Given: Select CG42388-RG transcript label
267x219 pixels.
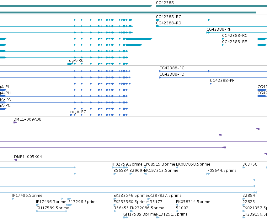Looking at the screenshot, I should coord(235,36).
